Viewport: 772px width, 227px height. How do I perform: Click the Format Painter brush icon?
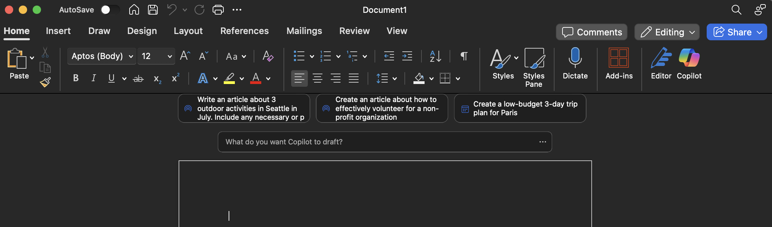coord(45,82)
